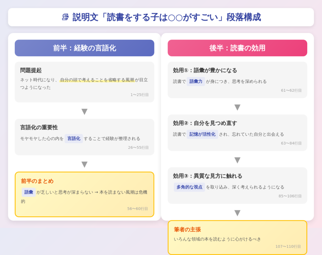The image size is (322, 255).
Task: Select the 前半：経験の言語化 header
Action: 84,48
